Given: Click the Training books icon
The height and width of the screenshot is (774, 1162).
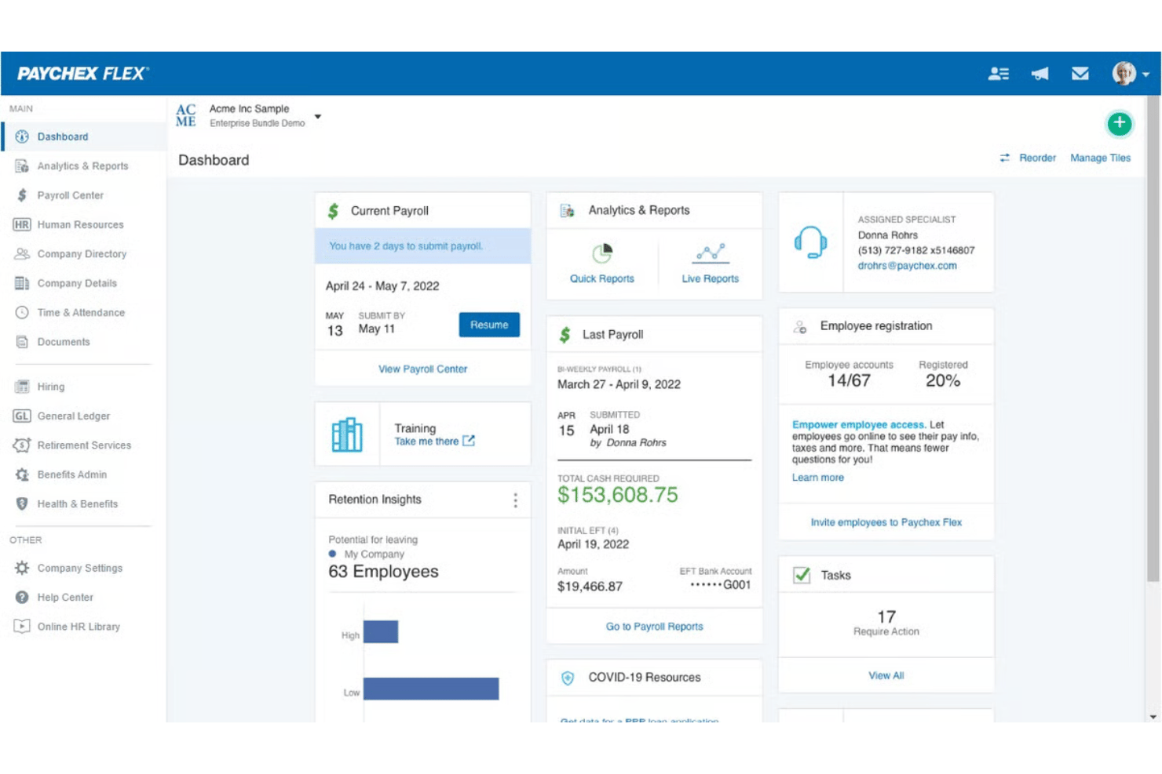Looking at the screenshot, I should pos(347,434).
